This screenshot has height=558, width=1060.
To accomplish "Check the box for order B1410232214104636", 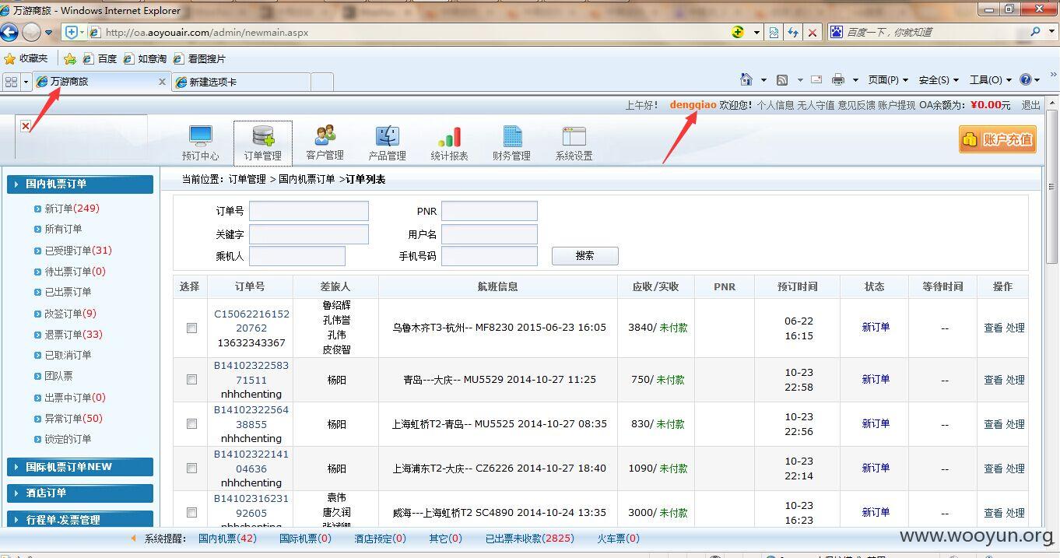I will [191, 468].
